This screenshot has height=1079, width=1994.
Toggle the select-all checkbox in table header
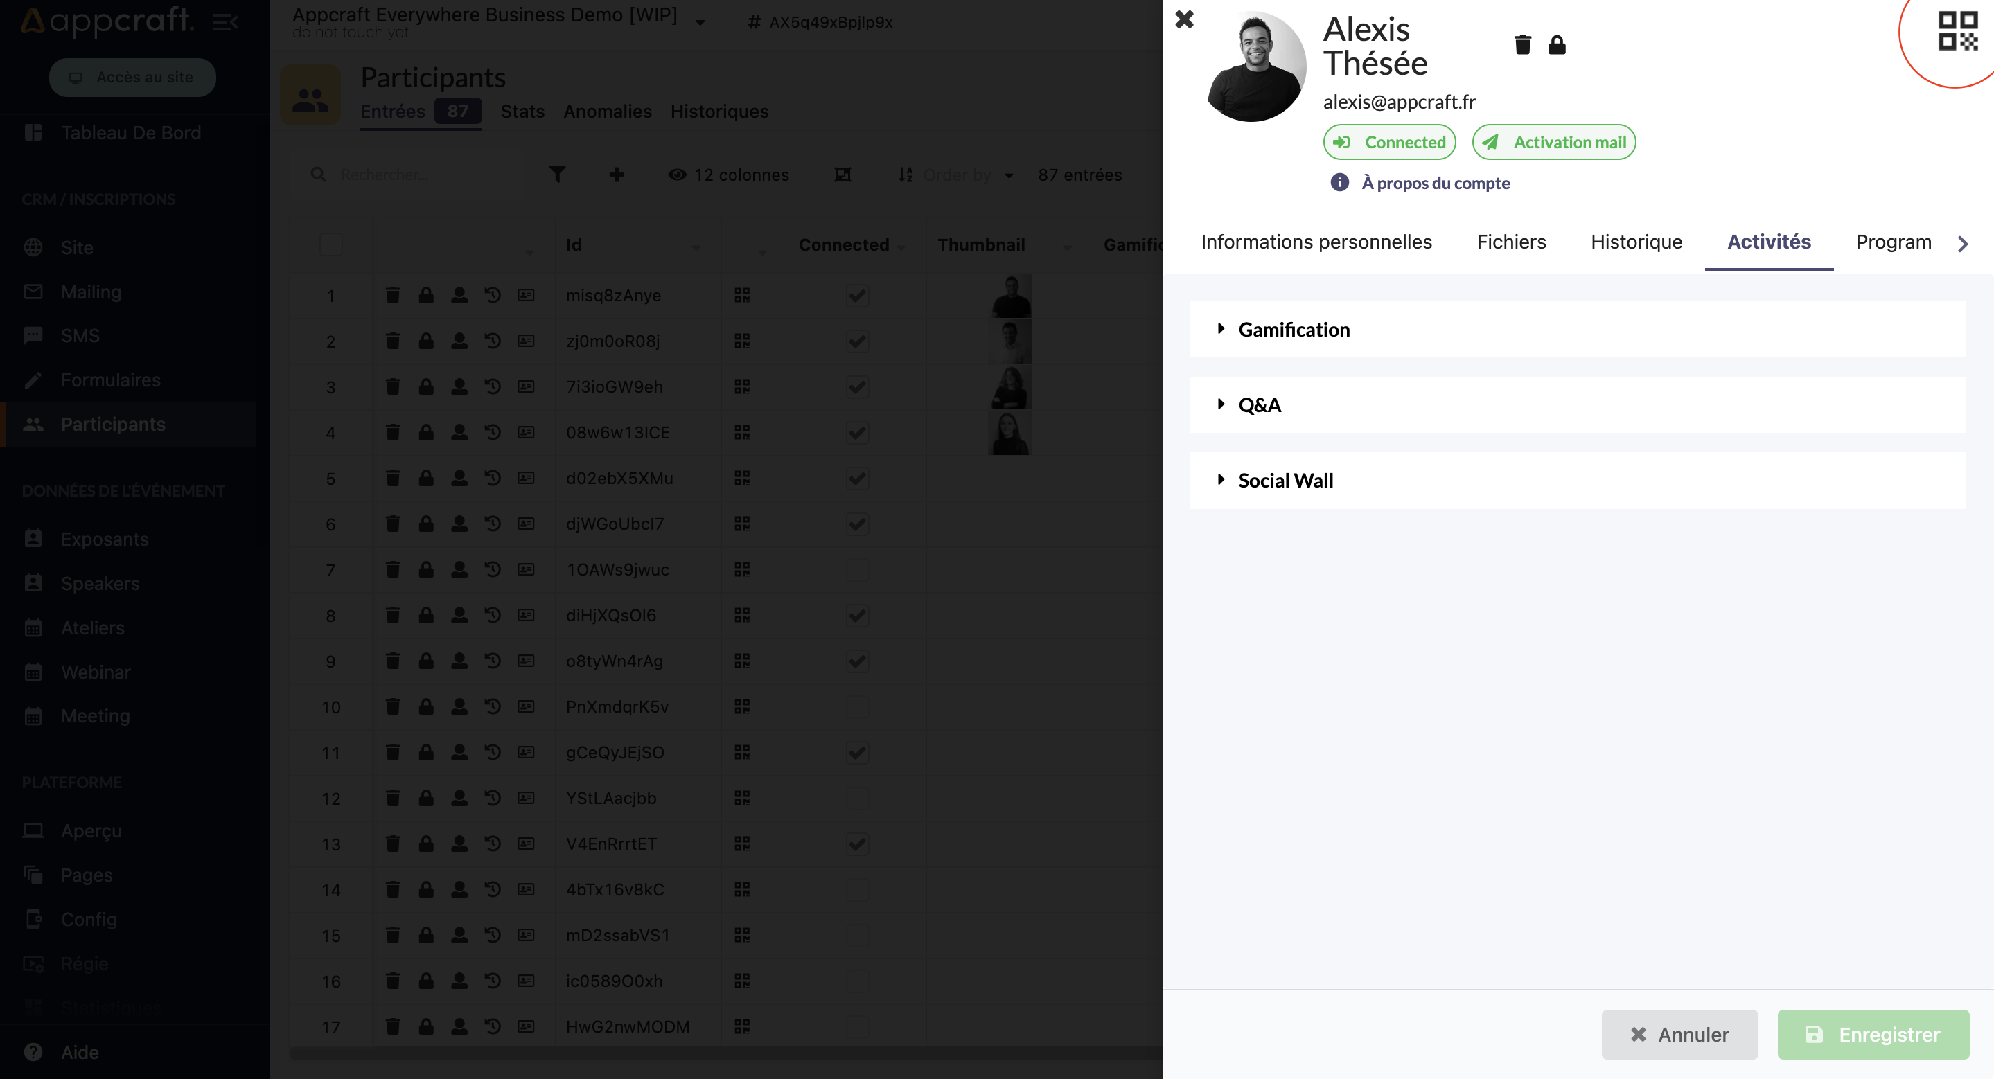tap(330, 244)
